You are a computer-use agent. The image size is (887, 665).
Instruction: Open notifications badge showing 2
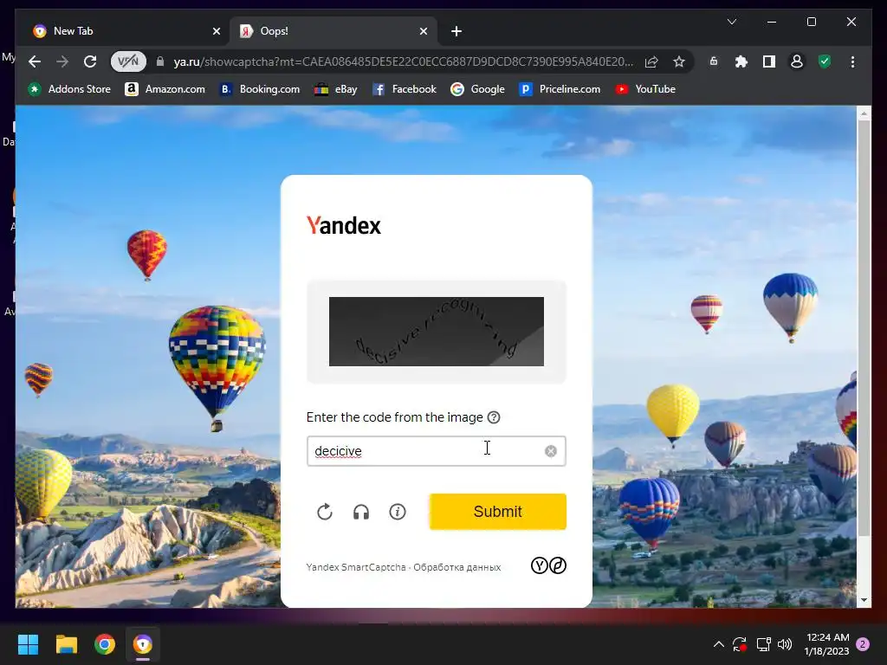[863, 644]
